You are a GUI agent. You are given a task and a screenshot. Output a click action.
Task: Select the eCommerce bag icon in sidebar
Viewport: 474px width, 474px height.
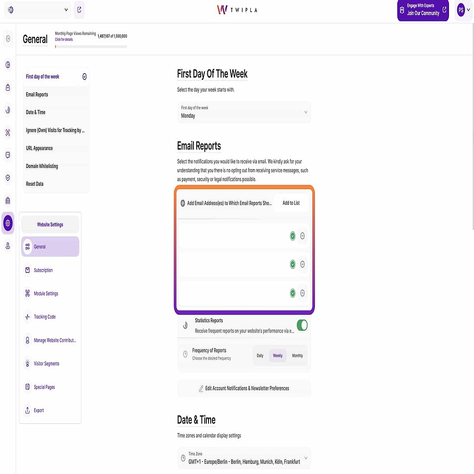point(8,87)
